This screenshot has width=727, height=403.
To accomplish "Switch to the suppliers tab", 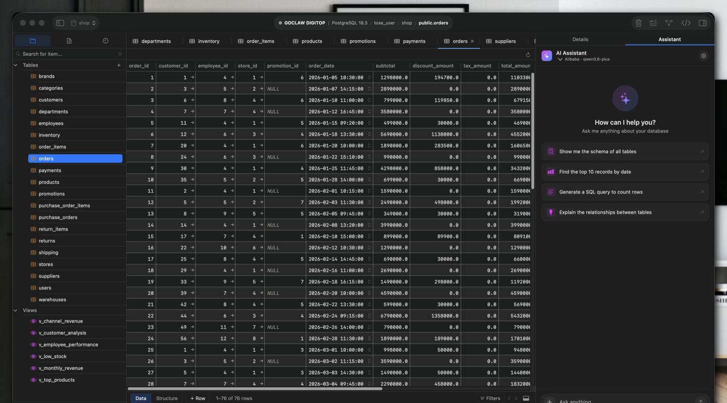I will [x=501, y=41].
